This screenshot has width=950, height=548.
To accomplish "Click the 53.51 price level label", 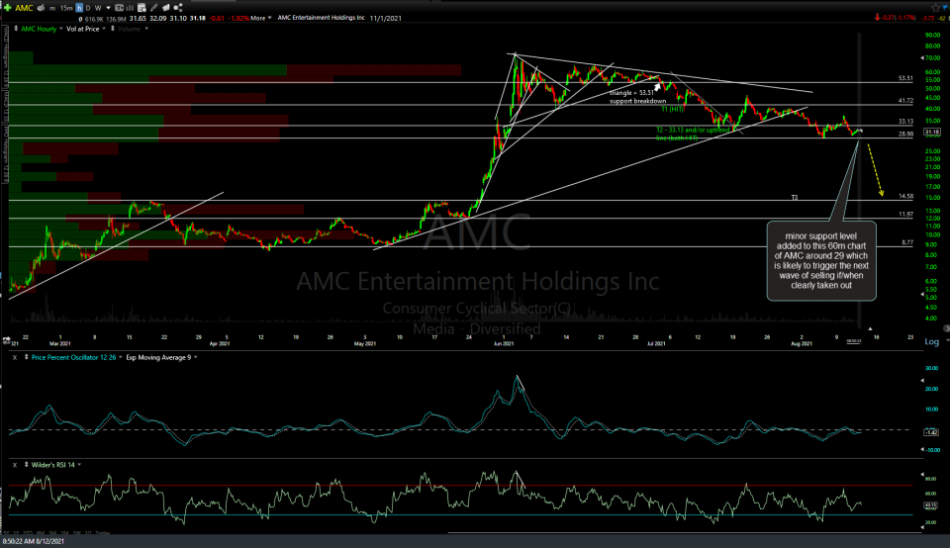I will 905,78.
